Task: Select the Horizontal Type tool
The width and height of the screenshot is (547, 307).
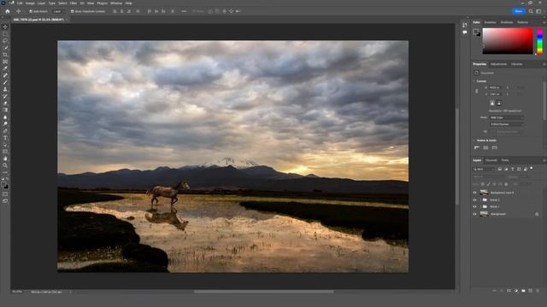Action: 5,138
